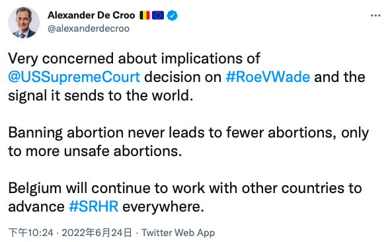Click the 下午10:24 posting time
This screenshot has height=242, width=388.
point(30,233)
